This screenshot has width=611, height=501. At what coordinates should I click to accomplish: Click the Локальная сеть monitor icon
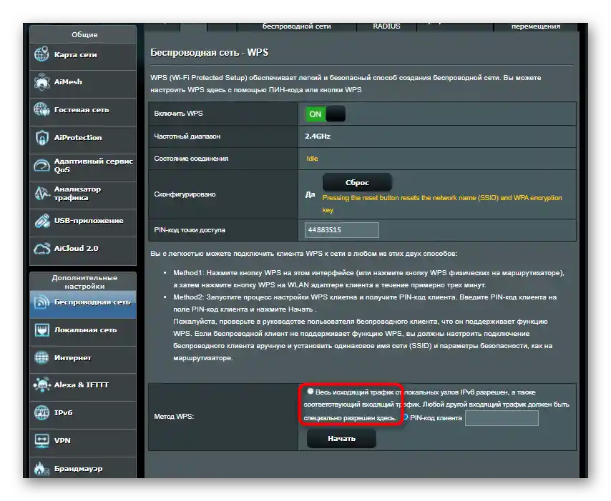tap(41, 329)
